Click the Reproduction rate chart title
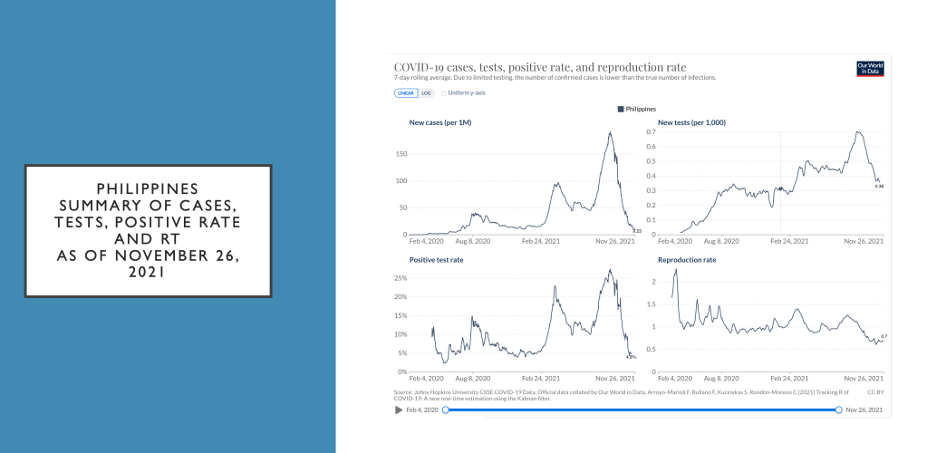This screenshot has width=927, height=453. [687, 260]
